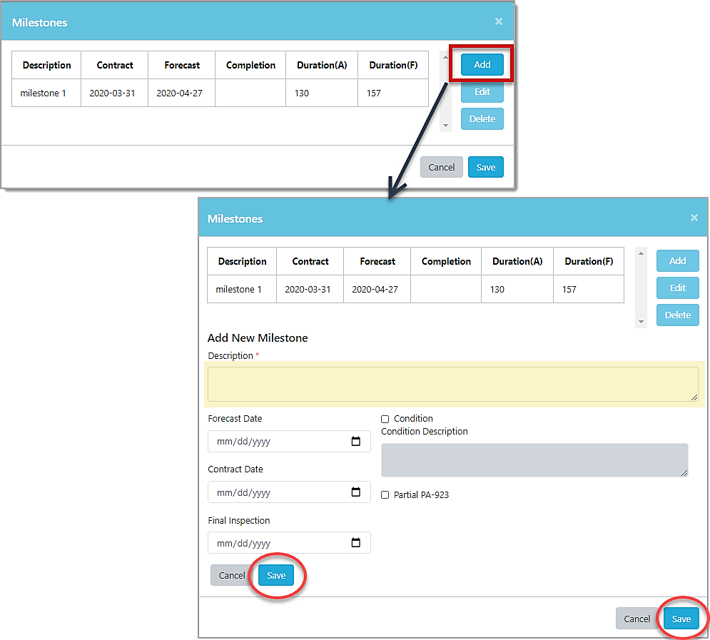
Task: Click Cancel in the upper dialog's footer
Action: coord(441,167)
